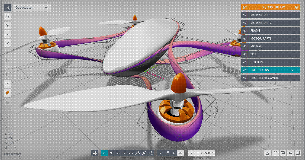Enable snap to vertex point option
Viewport: 305px width, 160px height.
tap(118, 153)
